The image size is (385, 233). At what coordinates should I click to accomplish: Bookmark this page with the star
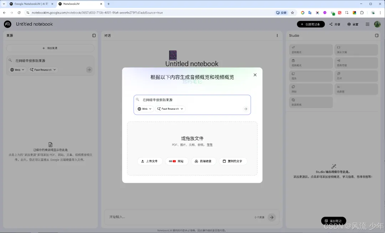[292, 13]
